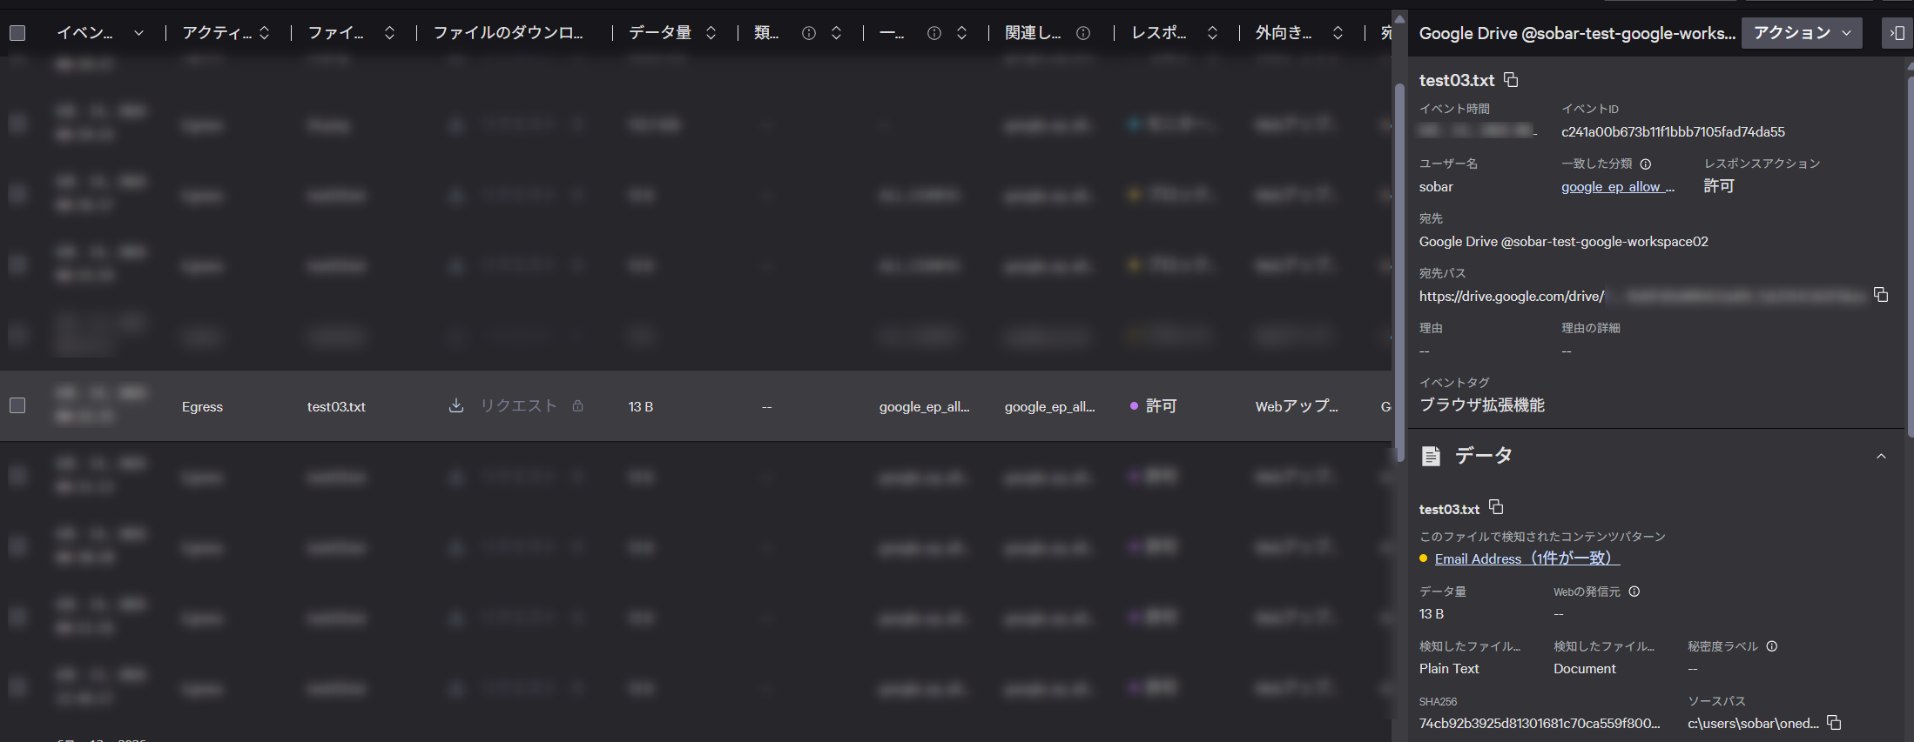Image resolution: width=1914 pixels, height=742 pixels.
Task: Click the user name sobar value
Action: click(1436, 186)
